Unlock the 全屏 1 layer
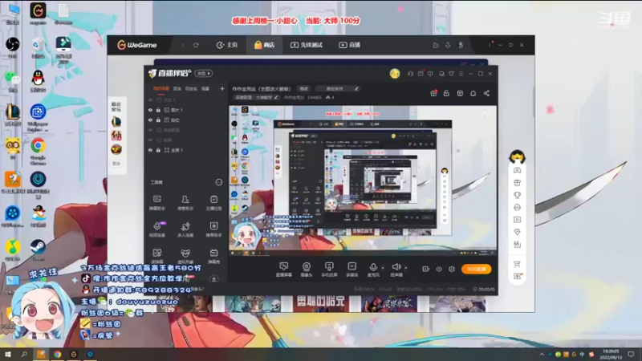Viewport: 642px width, 361px height. tap(158, 150)
